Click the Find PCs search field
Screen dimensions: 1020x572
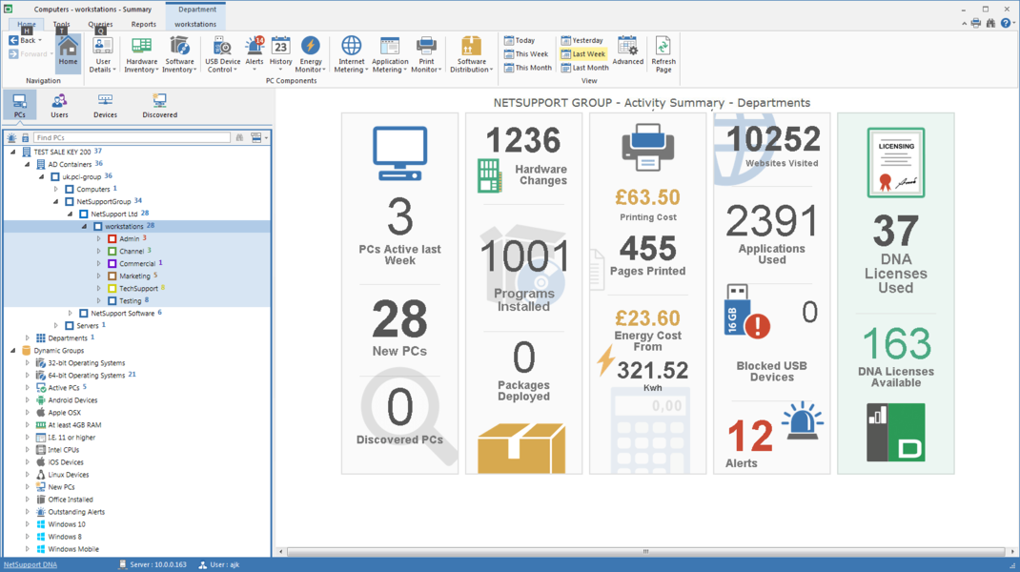click(132, 138)
